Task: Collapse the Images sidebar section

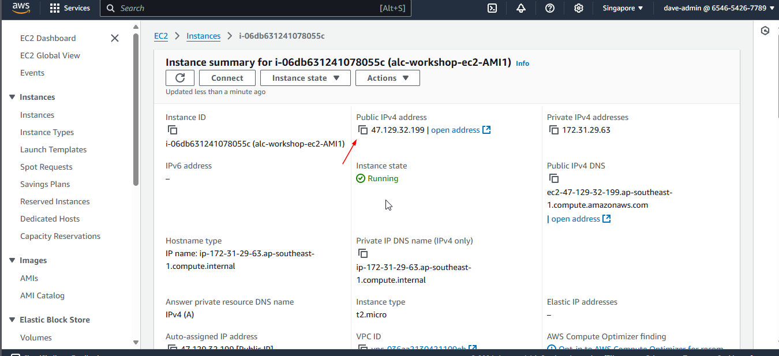Action: point(12,260)
